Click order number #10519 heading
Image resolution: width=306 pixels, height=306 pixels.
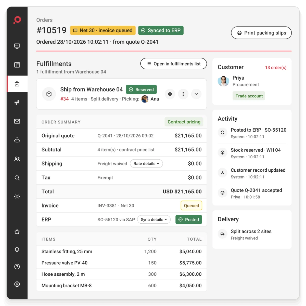pos(52,30)
